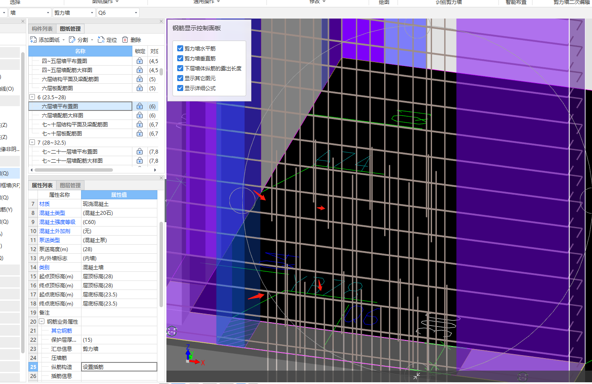Open the Q6 component dropdown
Screen dimensions: 592x384
[118, 13]
